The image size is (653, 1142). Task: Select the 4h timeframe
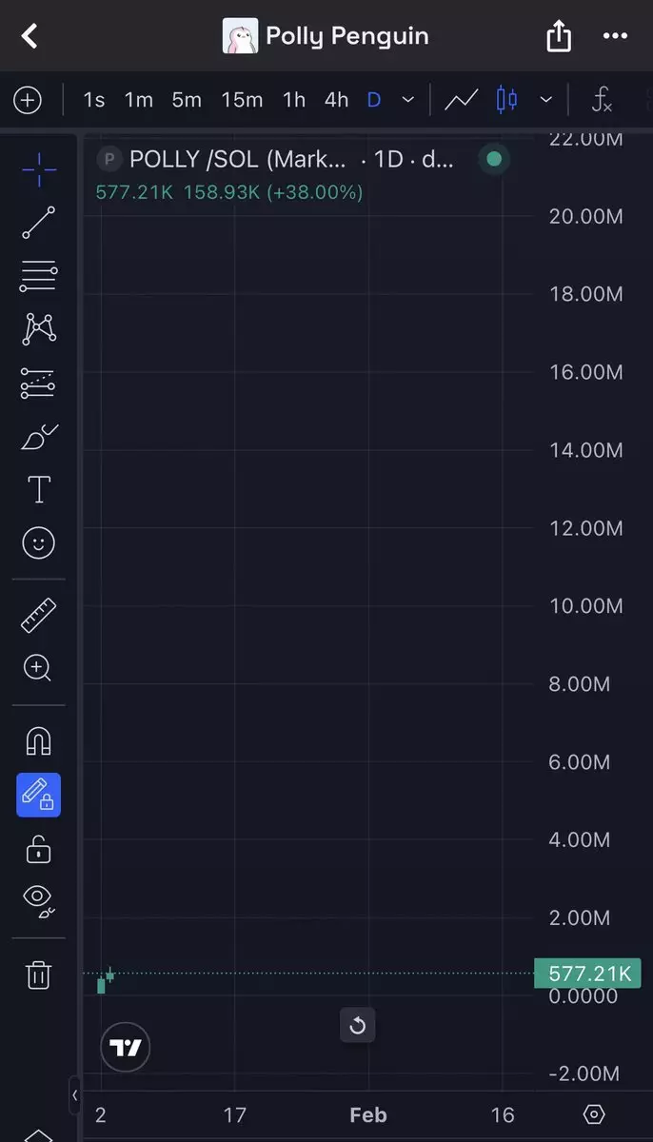click(336, 99)
